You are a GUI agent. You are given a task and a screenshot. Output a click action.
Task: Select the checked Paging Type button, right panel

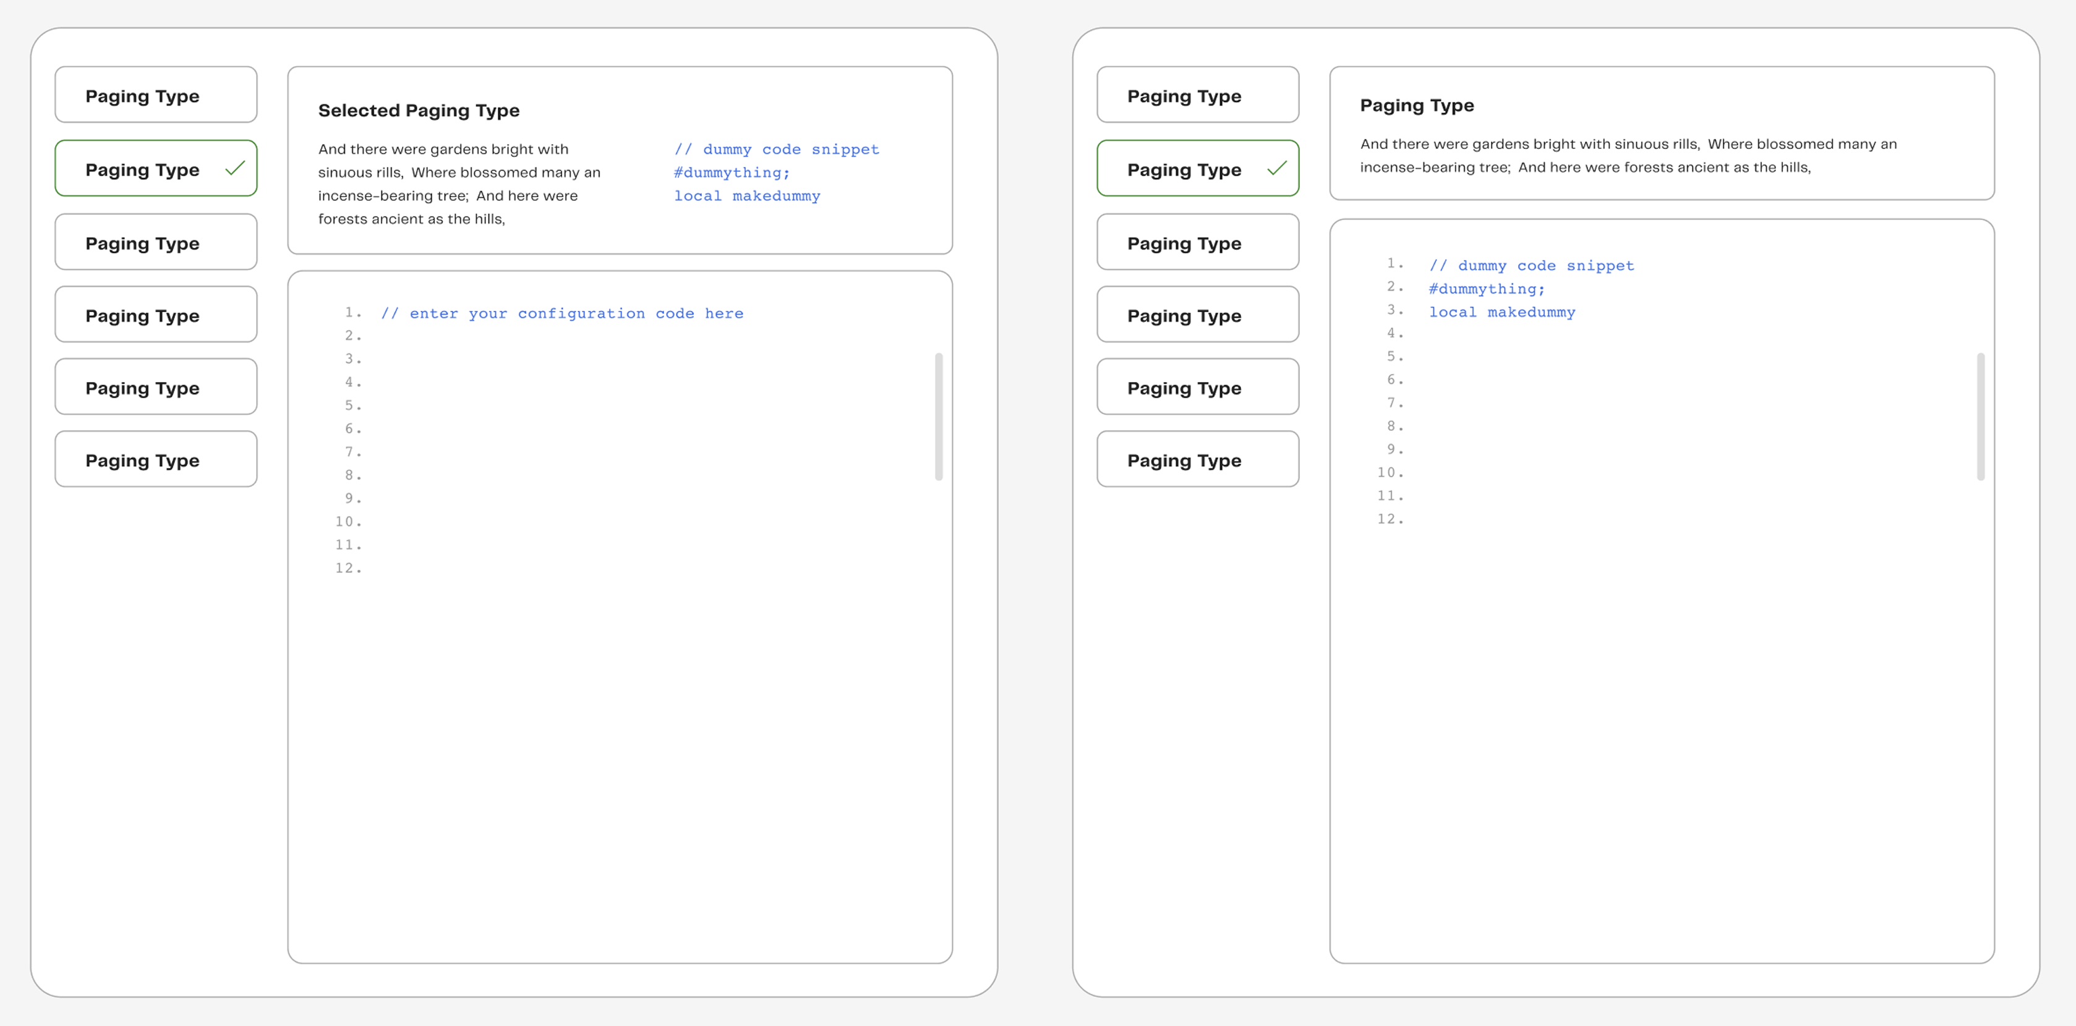click(x=1198, y=168)
